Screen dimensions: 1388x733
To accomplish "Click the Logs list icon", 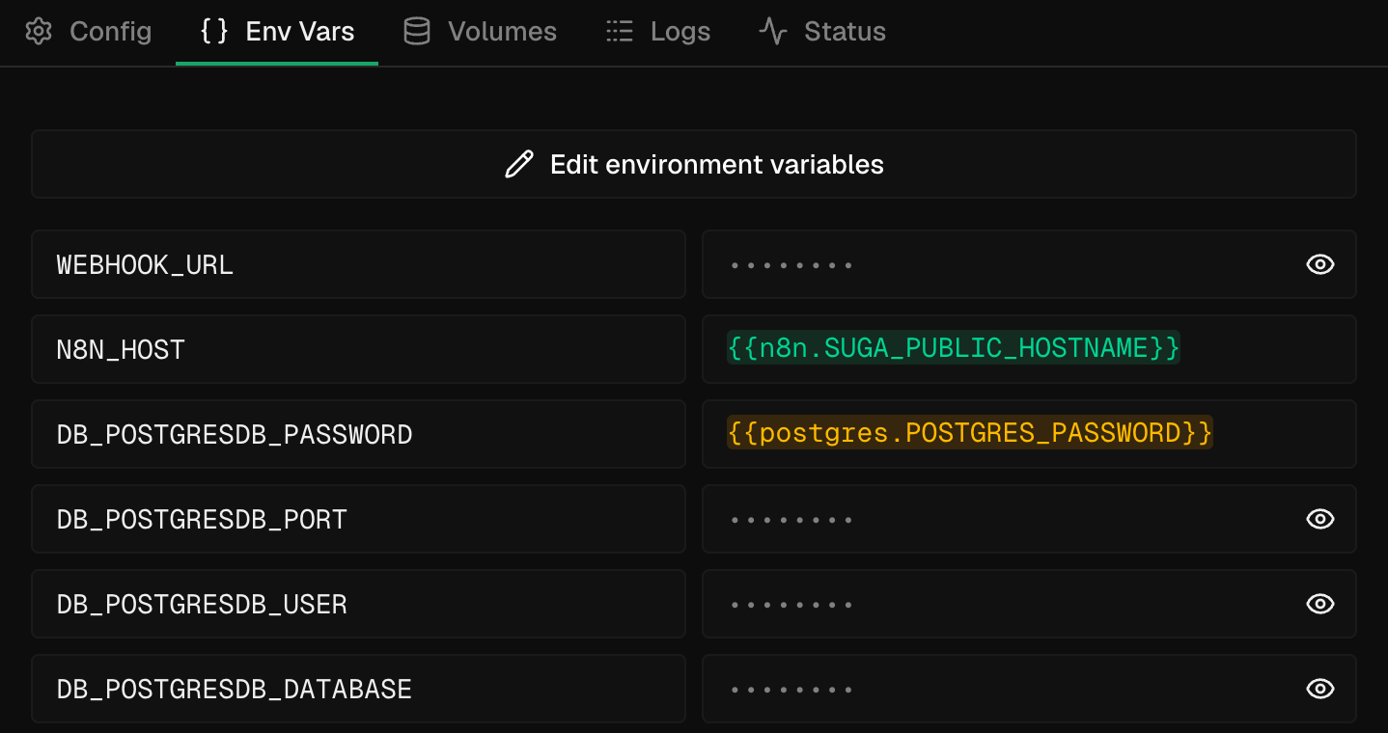I will tap(619, 32).
